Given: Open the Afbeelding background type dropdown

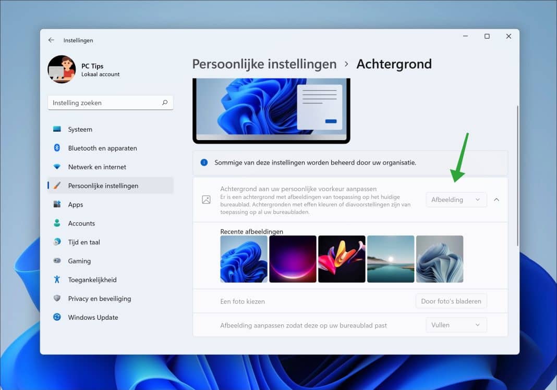Looking at the screenshot, I should 456,199.
